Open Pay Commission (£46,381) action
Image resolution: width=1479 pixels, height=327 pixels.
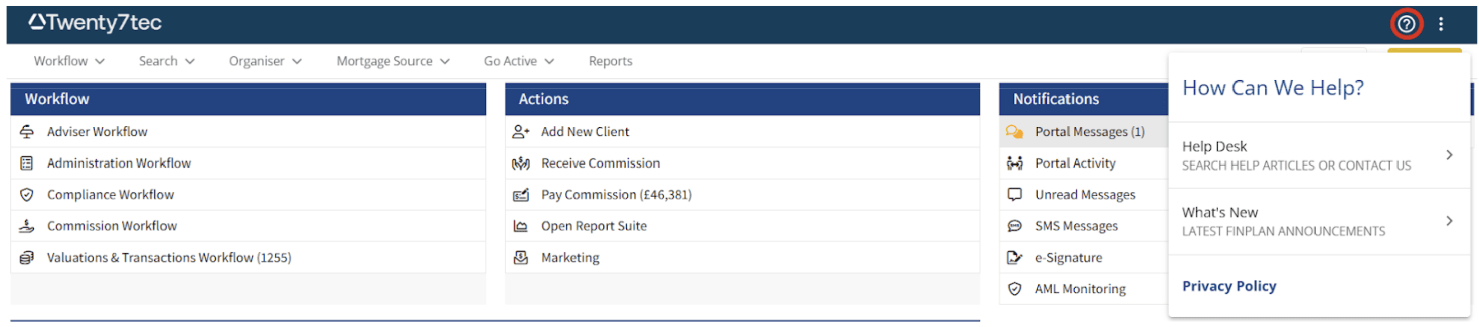pos(616,195)
